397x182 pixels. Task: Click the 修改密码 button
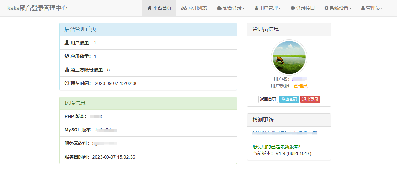coord(289,99)
